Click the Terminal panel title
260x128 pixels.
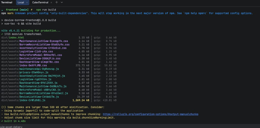pyautogui.click(x=7, y=3)
